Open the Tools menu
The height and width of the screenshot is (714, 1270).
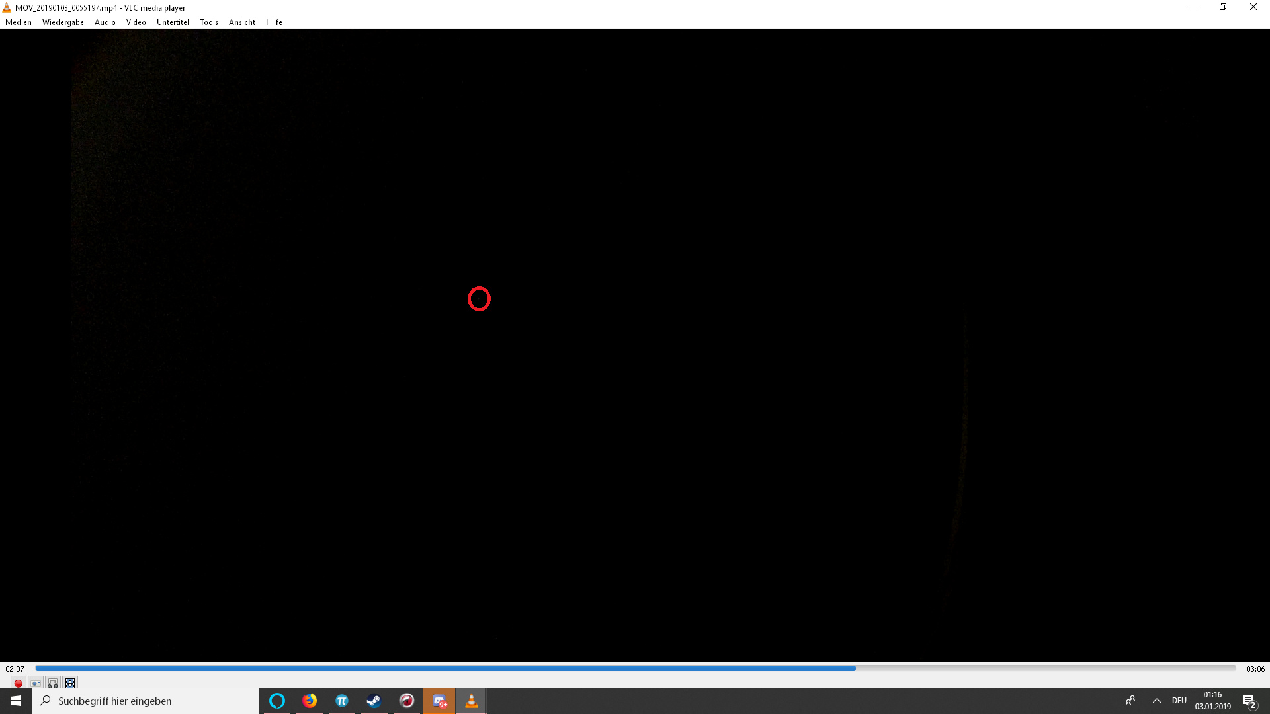(208, 22)
